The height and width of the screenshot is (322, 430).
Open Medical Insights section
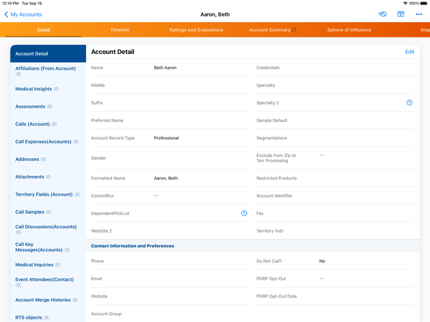[x=48, y=89]
